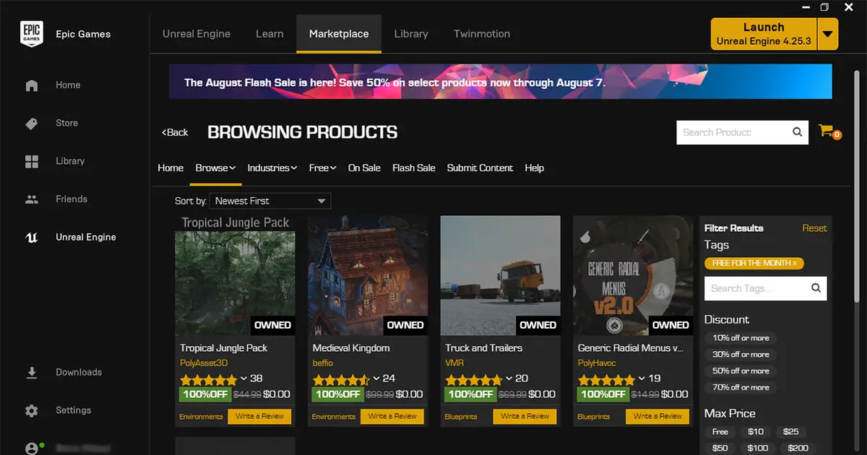Toggle the 70% off or more filter
Screen dimensions: 867x455
tap(741, 388)
